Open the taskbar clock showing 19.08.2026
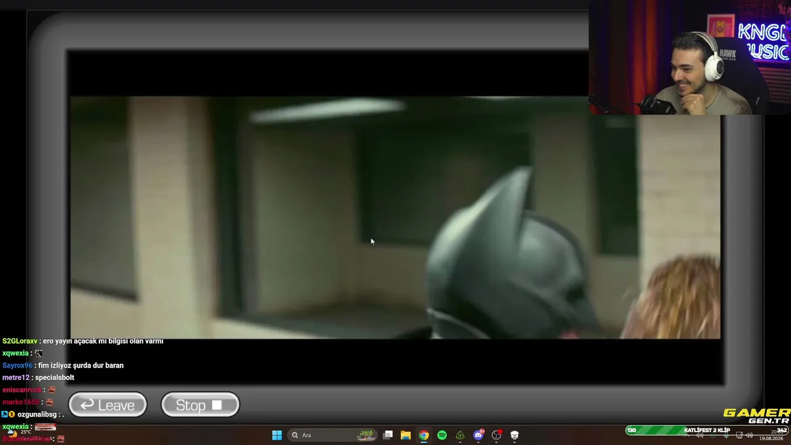This screenshot has width=791, height=445. point(772,435)
